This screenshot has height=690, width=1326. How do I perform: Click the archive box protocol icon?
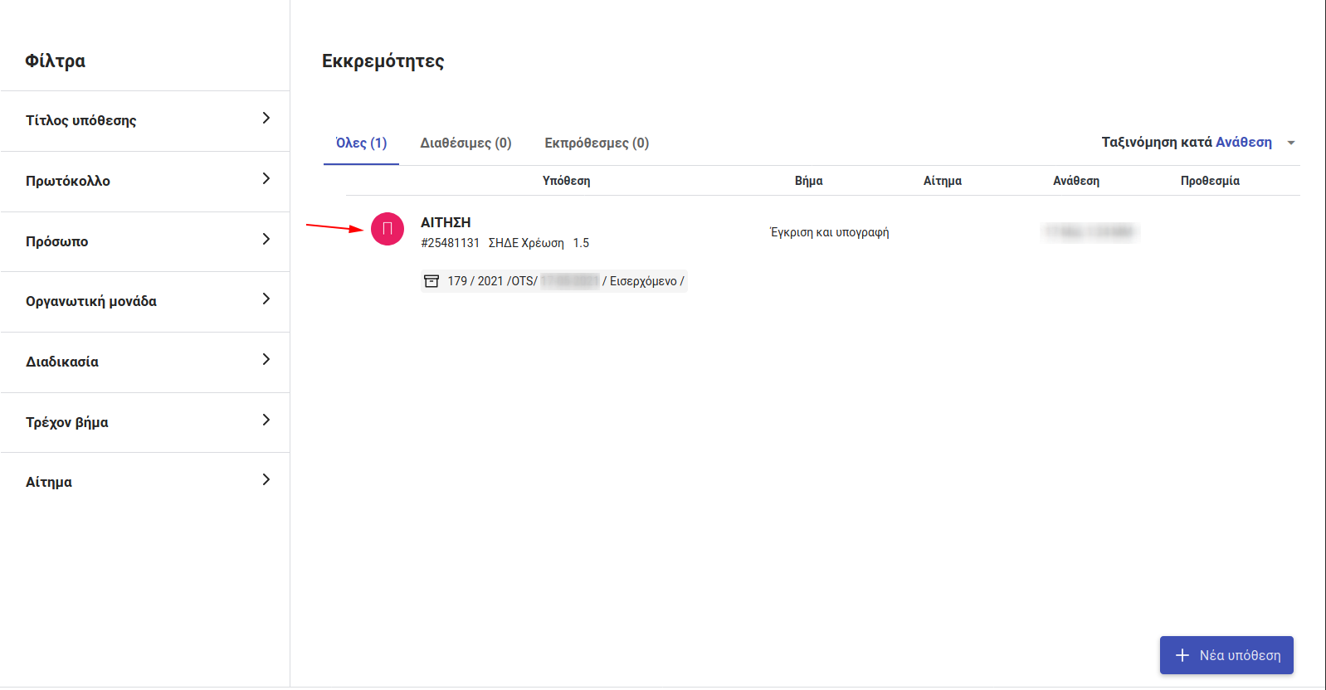431,281
